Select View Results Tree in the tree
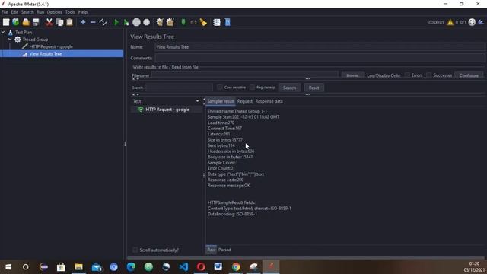 tap(46, 54)
